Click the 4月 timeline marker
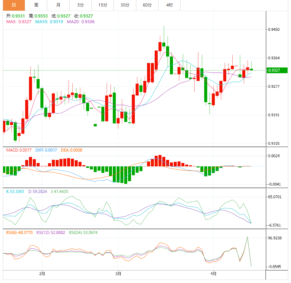Viewport: 291px width, 283px height. 213,274
